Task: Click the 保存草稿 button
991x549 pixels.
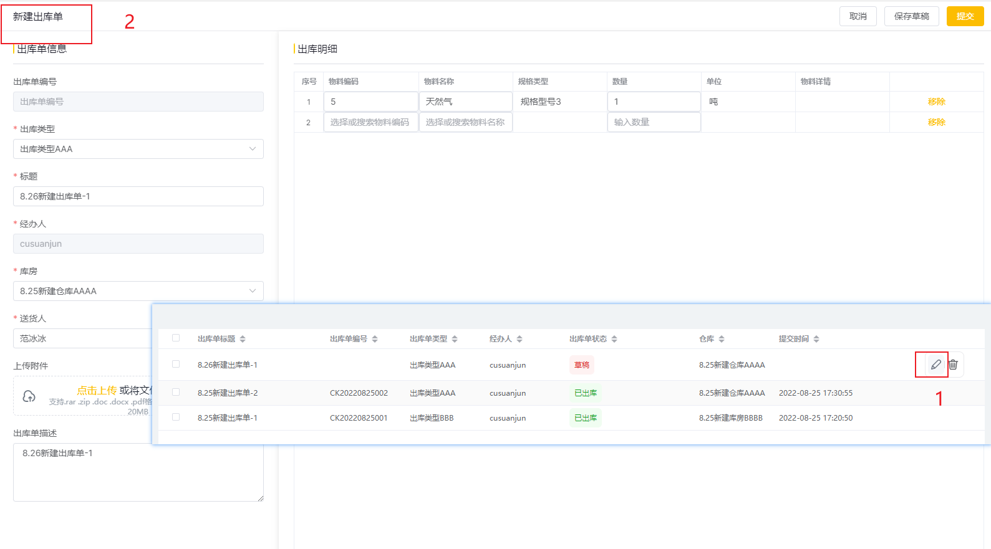Action: click(x=912, y=16)
